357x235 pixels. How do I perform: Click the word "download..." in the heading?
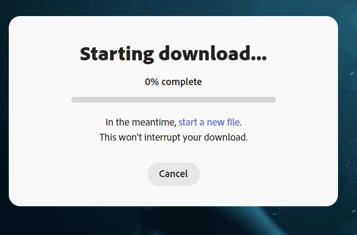click(213, 54)
